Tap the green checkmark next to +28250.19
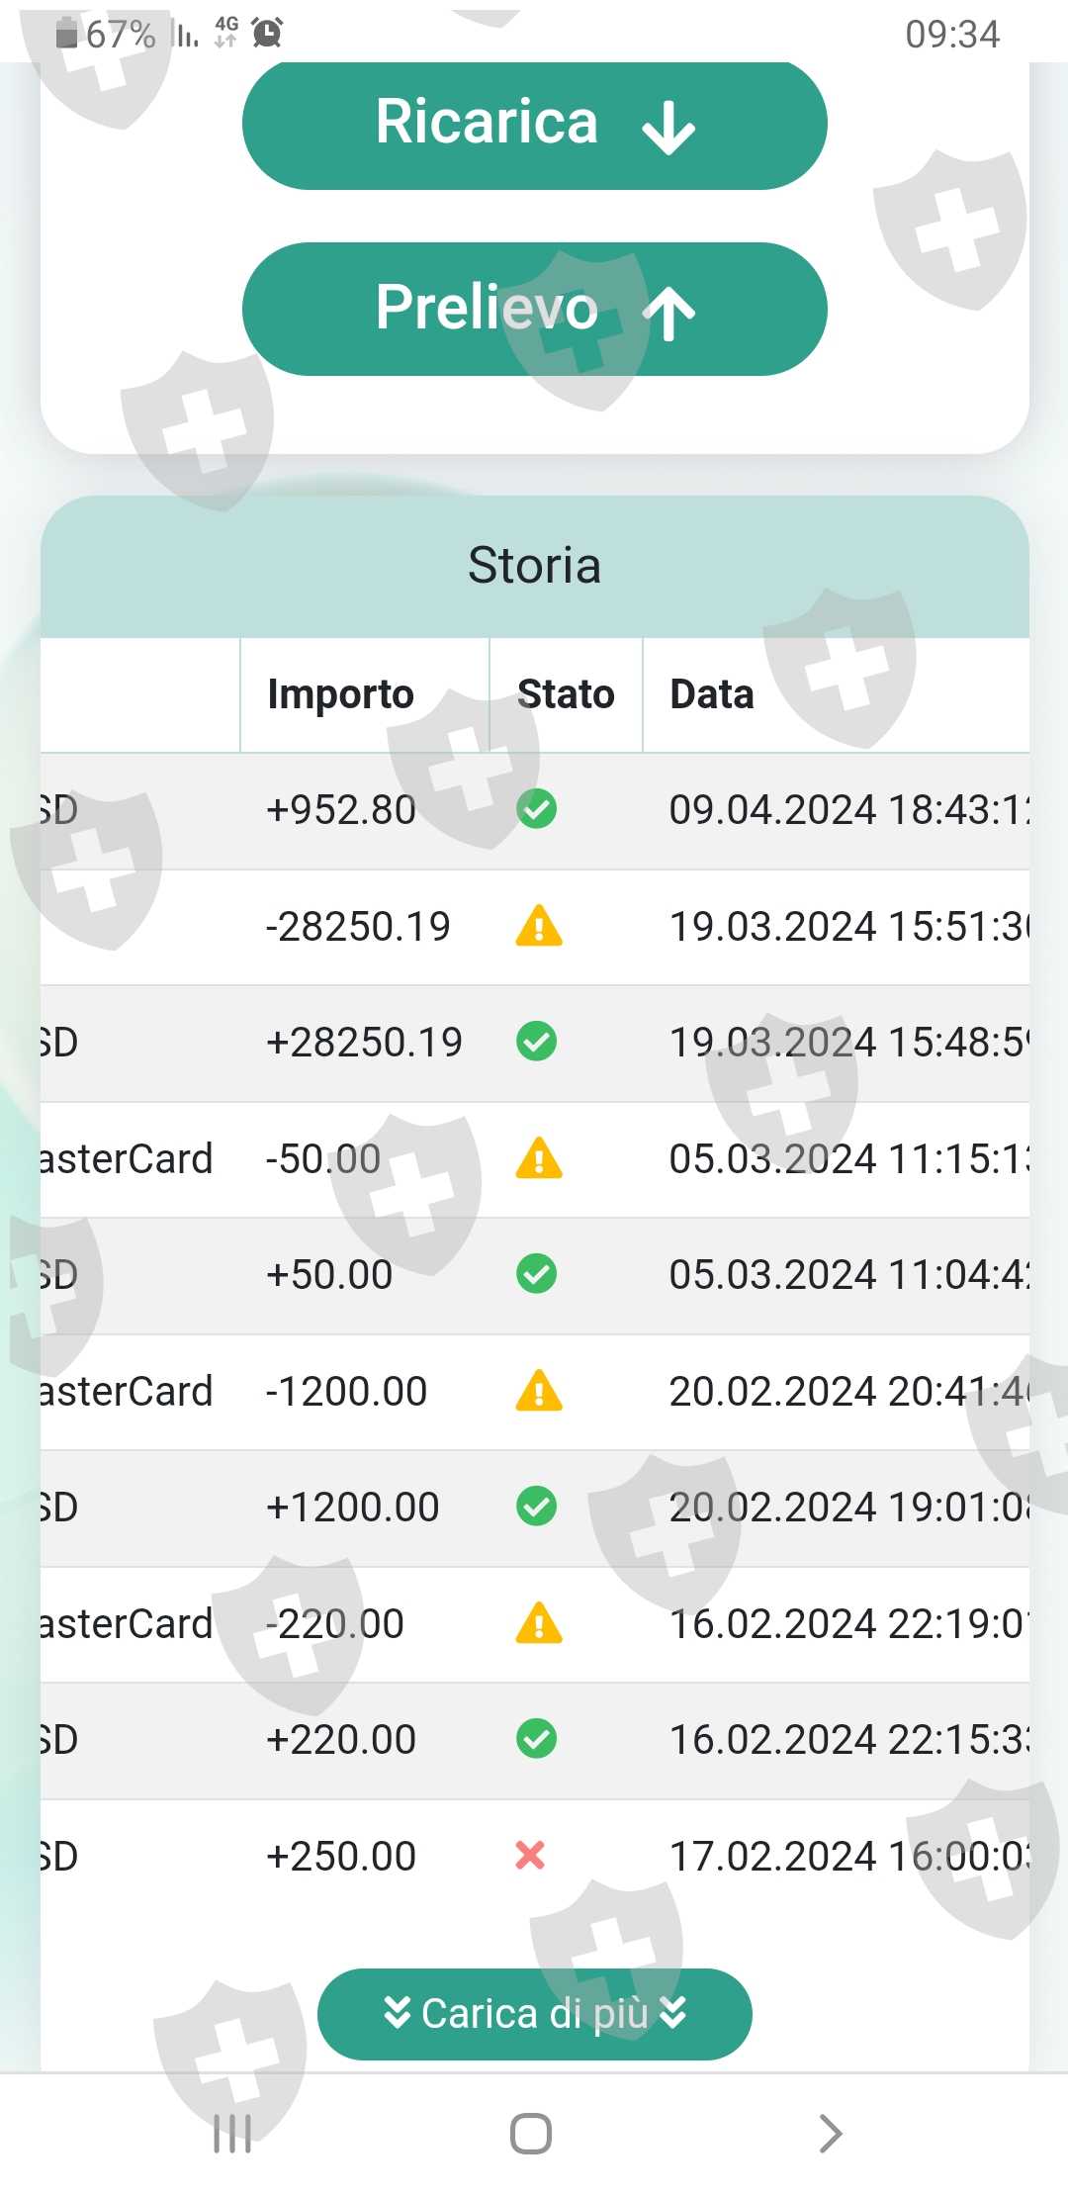This screenshot has width=1068, height=2196. [x=536, y=1042]
